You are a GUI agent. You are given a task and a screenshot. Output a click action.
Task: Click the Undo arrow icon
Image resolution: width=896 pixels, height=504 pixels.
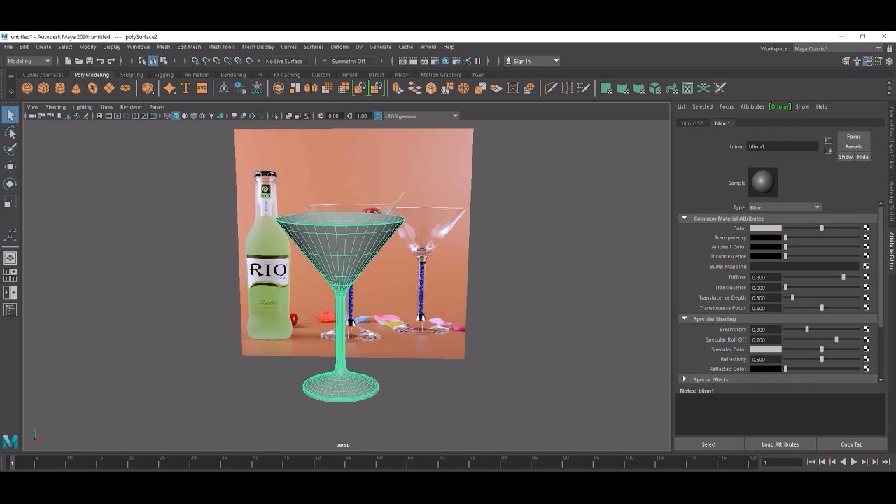coord(100,61)
